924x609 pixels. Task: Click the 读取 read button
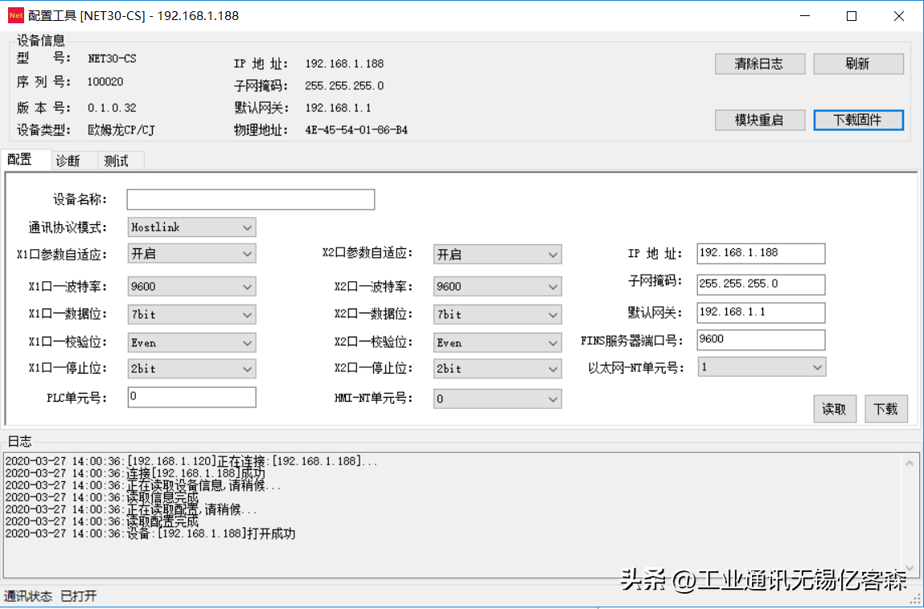[x=834, y=409]
